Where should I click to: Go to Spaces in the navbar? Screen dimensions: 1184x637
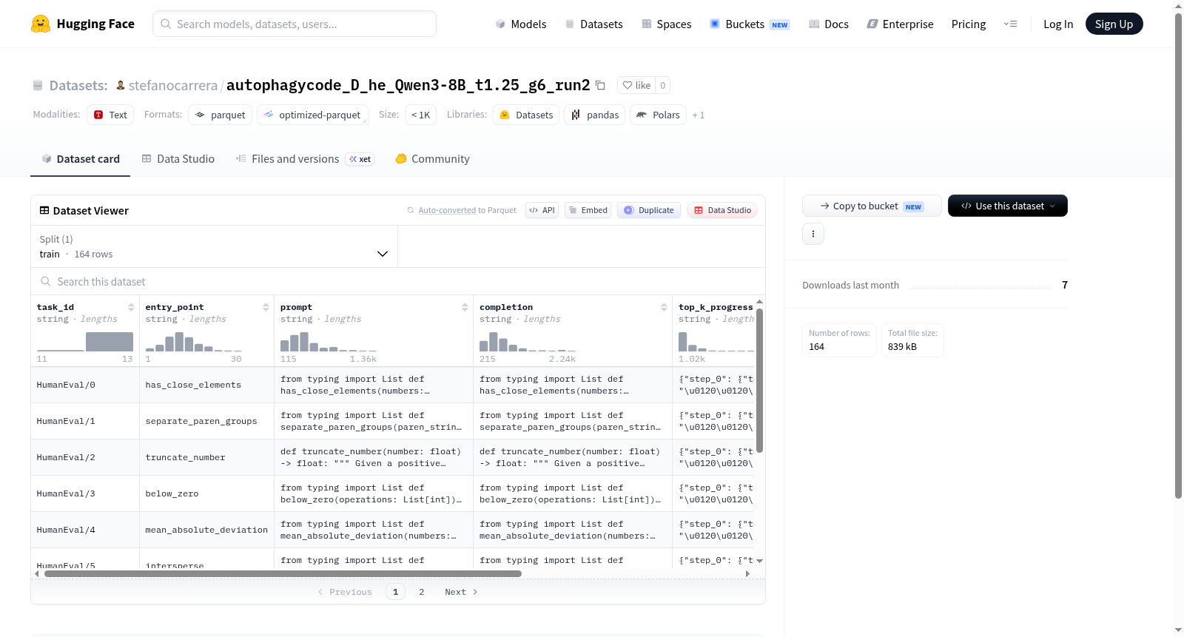click(666, 24)
